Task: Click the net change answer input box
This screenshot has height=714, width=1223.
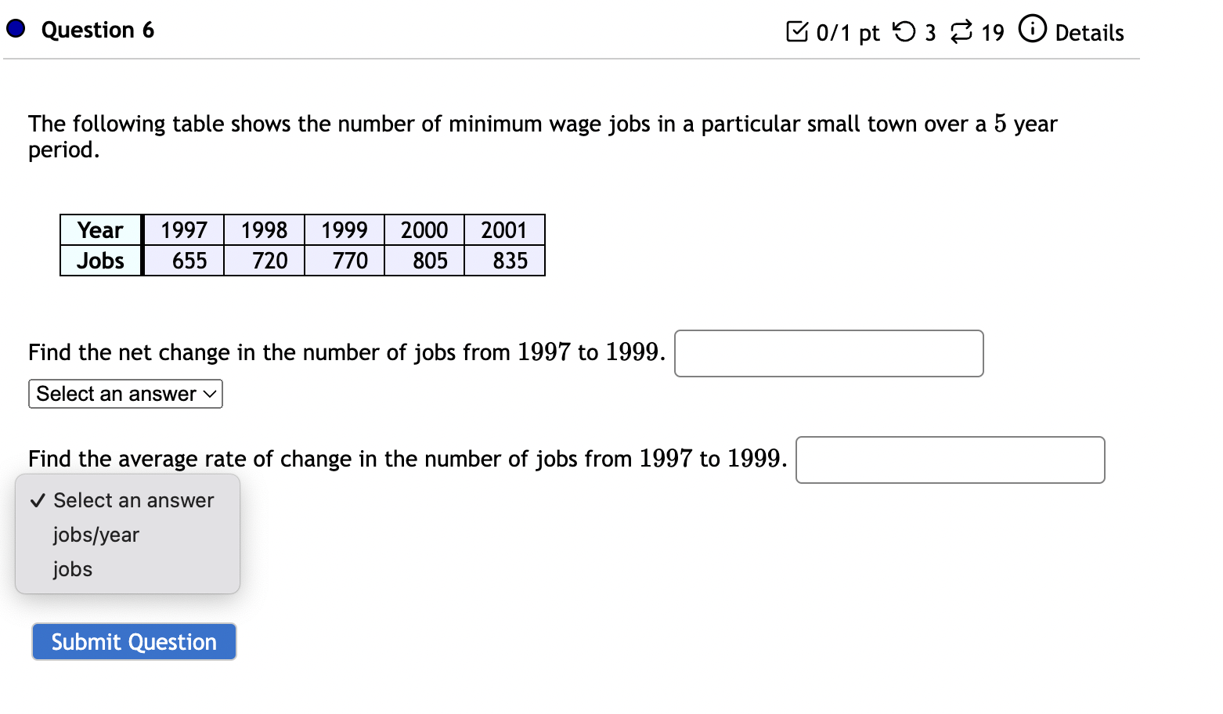Action: pos(829,354)
